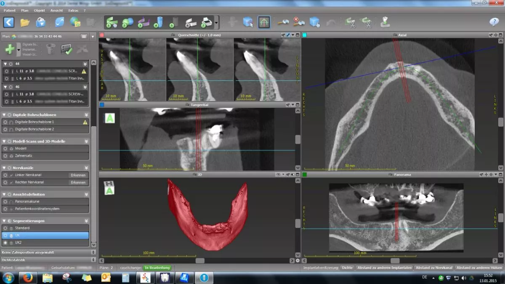Click the checklist verification icon
Image resolution: width=505 pixels, height=284 pixels.
66,49
